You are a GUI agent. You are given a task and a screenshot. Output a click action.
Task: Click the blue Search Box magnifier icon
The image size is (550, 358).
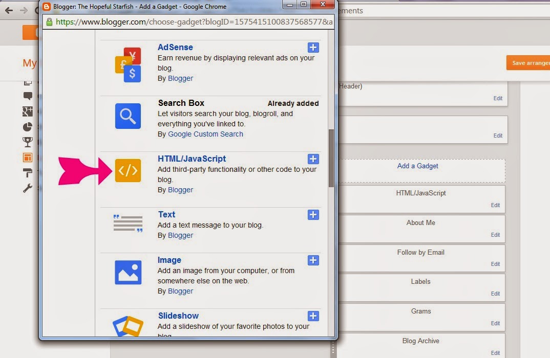coord(128,116)
